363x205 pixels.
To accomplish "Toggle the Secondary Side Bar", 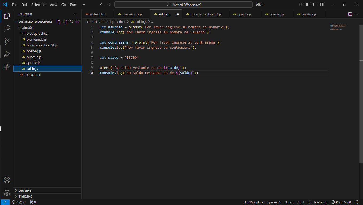I will coord(322,5).
